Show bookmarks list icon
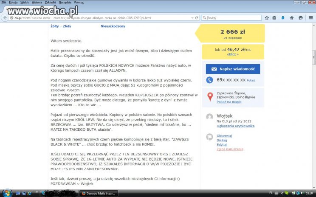This screenshot has width=316, height=197. pyautogui.click(x=274, y=18)
